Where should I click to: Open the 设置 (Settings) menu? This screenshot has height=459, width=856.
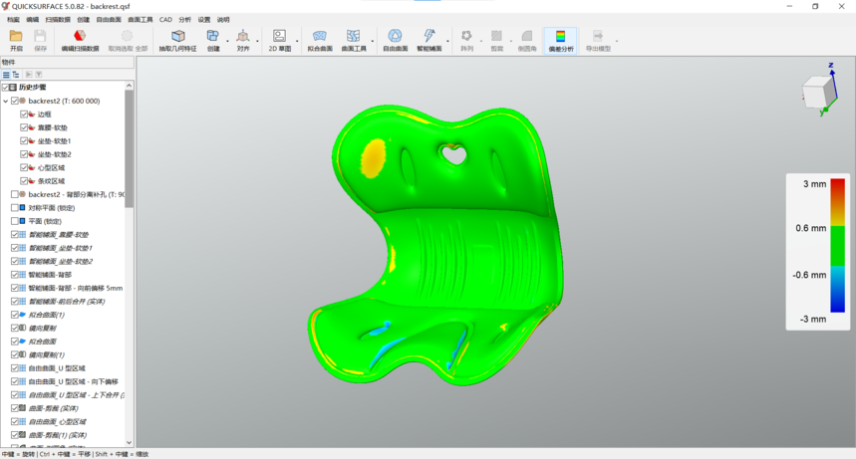click(x=204, y=20)
